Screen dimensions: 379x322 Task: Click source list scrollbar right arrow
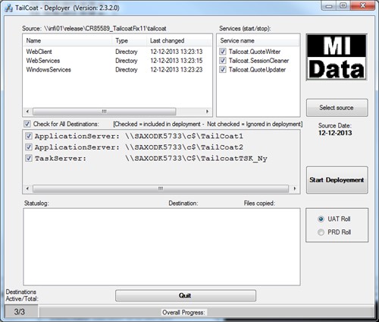pos(208,112)
